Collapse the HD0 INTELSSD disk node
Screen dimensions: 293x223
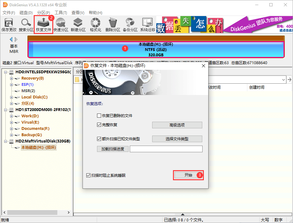[x=5, y=72]
